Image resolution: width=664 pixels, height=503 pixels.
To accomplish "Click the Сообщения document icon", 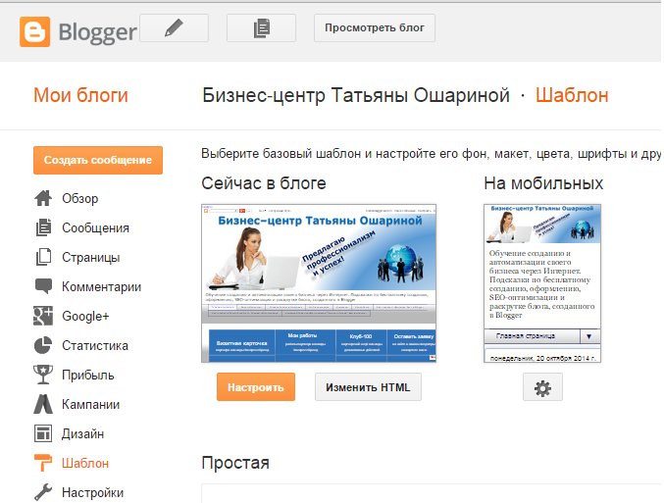I will click(x=43, y=227).
